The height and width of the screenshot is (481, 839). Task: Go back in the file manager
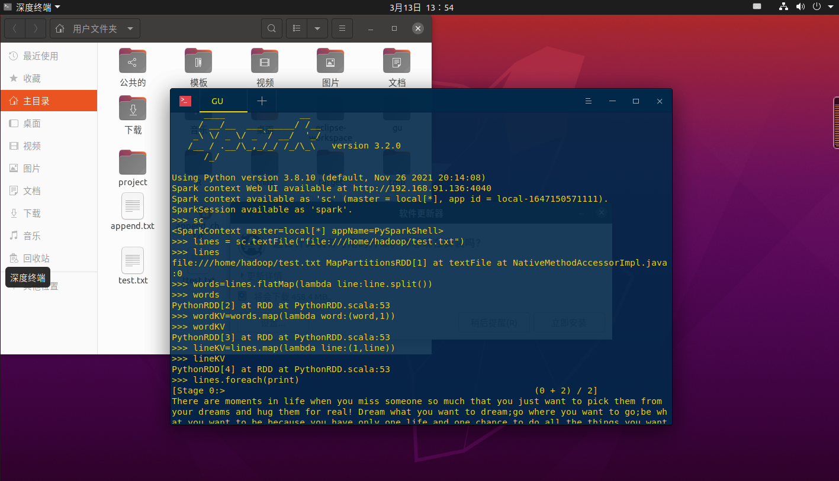(x=15, y=28)
